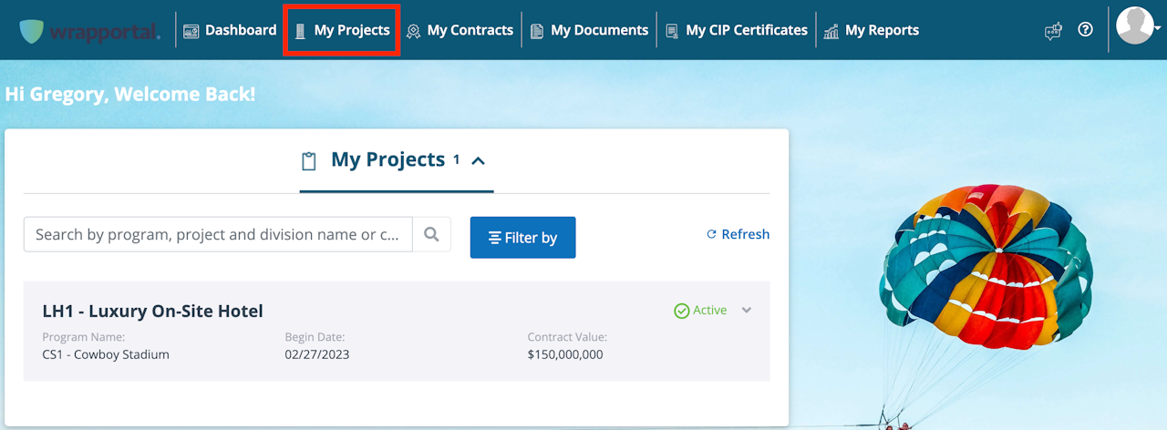Select CS1 - Cowboy Stadium program name

point(106,354)
